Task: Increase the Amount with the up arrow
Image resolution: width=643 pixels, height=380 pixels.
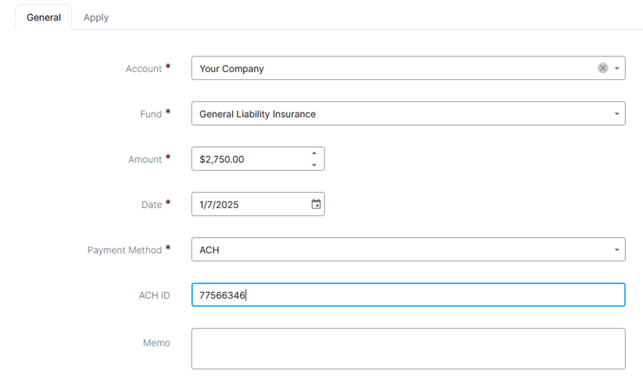Action: [314, 153]
